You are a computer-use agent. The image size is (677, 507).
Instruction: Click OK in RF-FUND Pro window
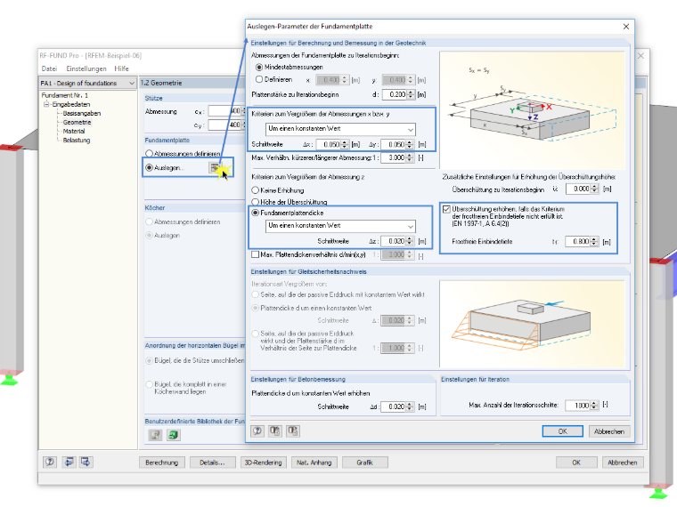(x=576, y=463)
